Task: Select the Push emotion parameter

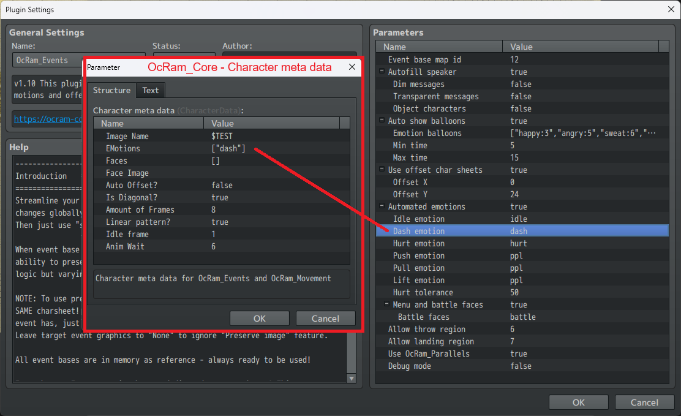Action: [522, 255]
